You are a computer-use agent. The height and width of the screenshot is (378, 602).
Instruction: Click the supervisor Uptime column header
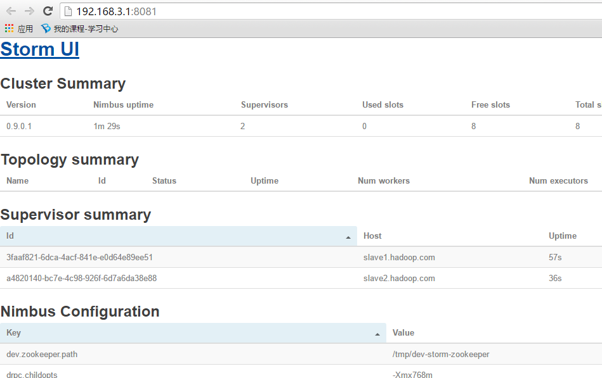pos(563,236)
